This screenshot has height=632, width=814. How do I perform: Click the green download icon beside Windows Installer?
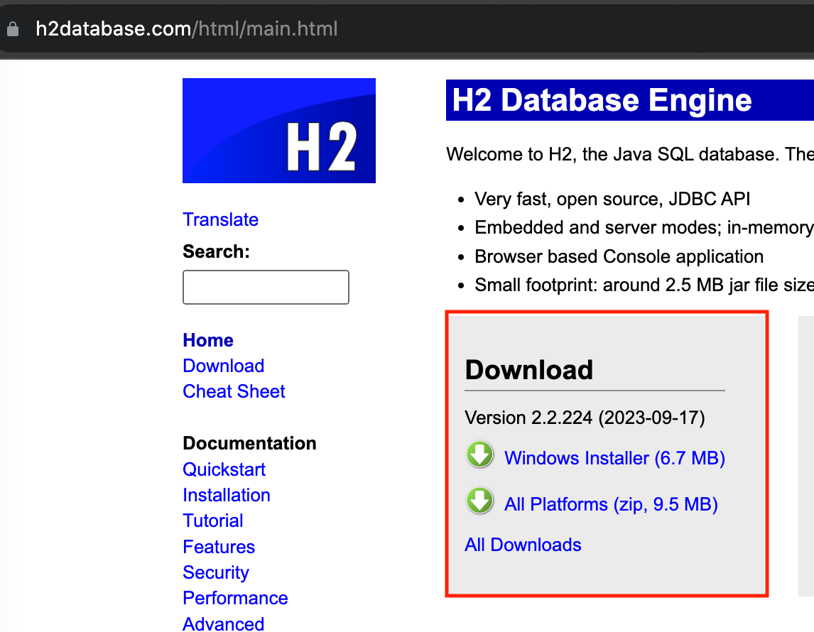pyautogui.click(x=479, y=454)
